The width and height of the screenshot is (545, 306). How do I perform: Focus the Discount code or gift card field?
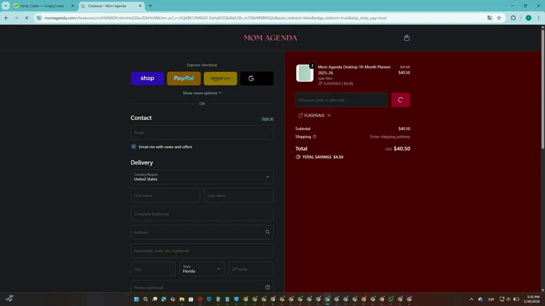(x=342, y=100)
